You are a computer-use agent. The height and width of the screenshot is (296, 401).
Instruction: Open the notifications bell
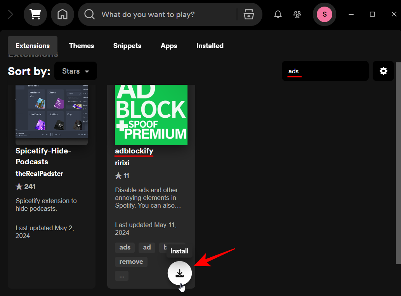pyautogui.click(x=278, y=15)
